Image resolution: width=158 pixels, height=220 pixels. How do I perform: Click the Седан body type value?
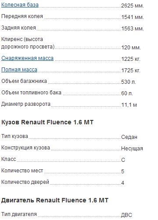tap(129, 137)
